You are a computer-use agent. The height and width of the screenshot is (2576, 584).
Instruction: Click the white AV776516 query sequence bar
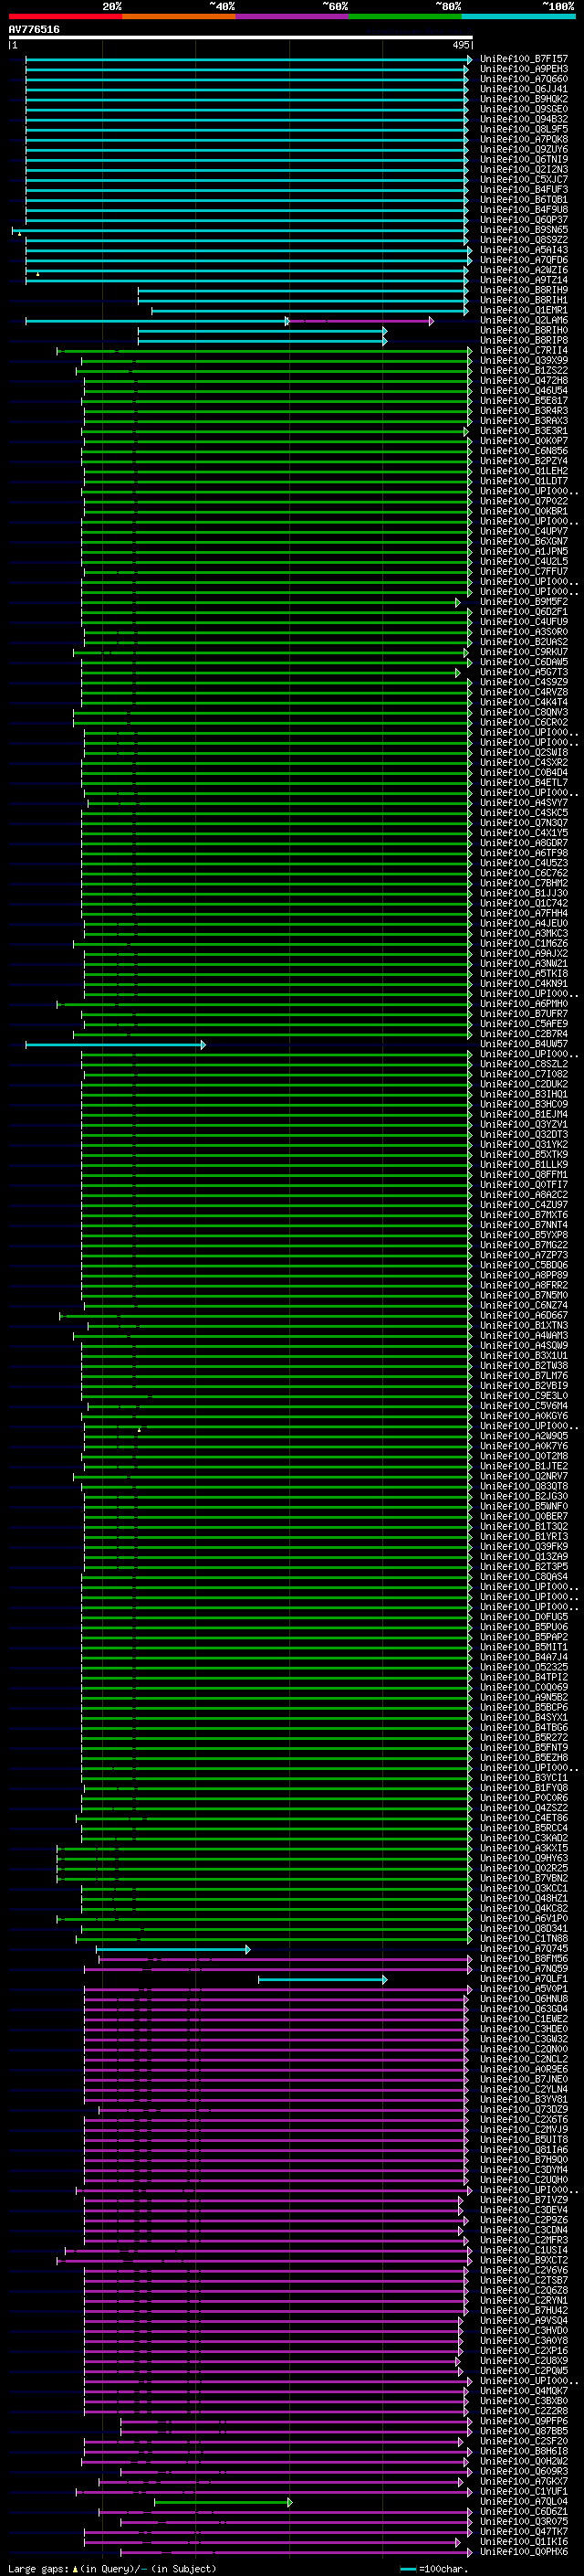(241, 37)
